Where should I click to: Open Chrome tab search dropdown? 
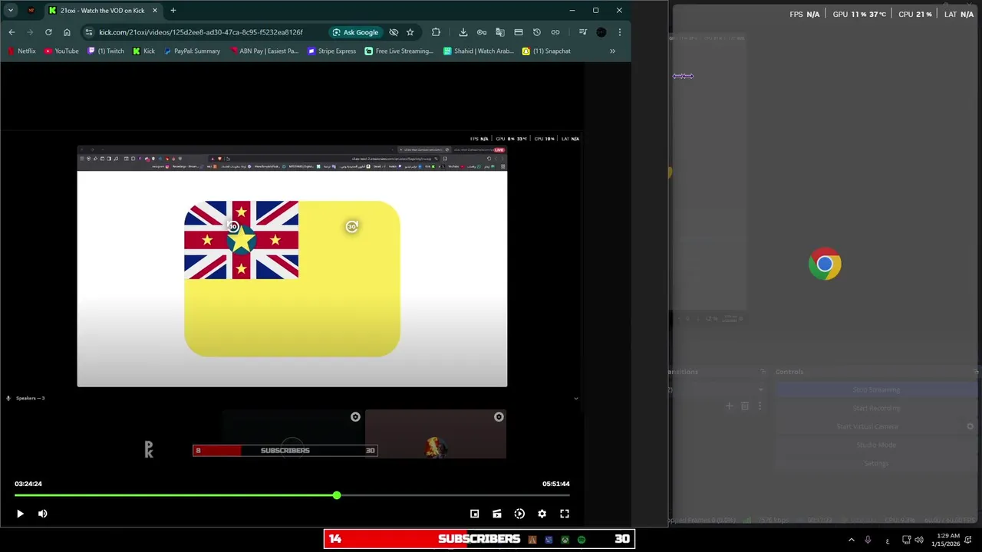[11, 10]
